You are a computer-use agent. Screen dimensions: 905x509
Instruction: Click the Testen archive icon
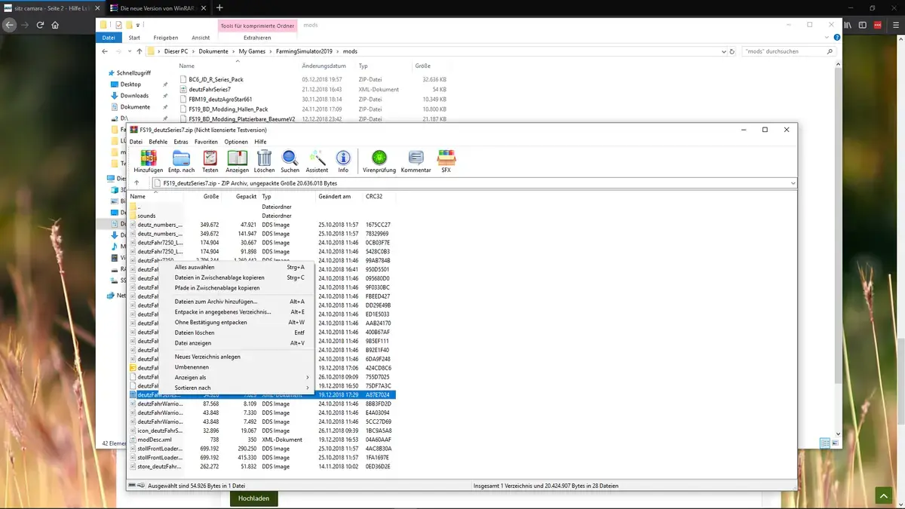(x=210, y=159)
